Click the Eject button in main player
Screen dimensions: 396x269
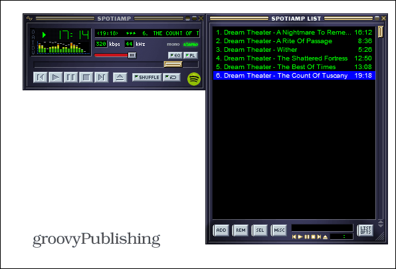tap(120, 77)
